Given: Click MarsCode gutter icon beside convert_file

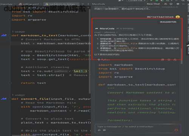Looking at the screenshot, I should [4, 99].
